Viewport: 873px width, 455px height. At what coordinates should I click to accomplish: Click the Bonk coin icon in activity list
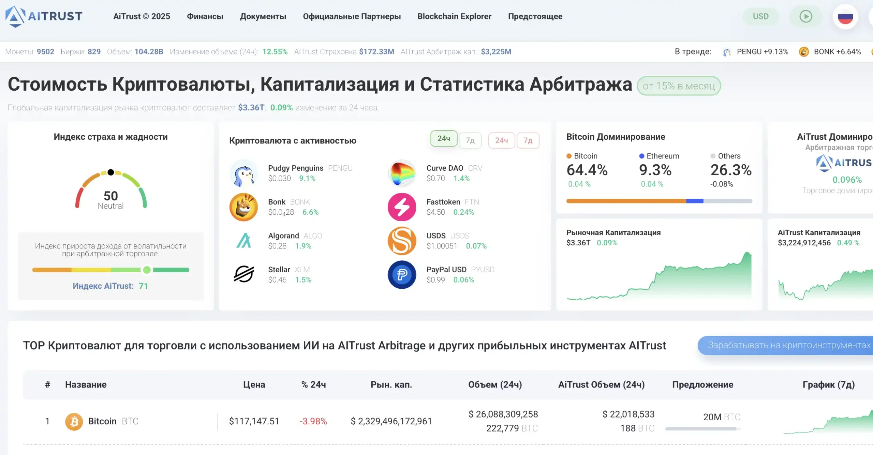coord(243,207)
